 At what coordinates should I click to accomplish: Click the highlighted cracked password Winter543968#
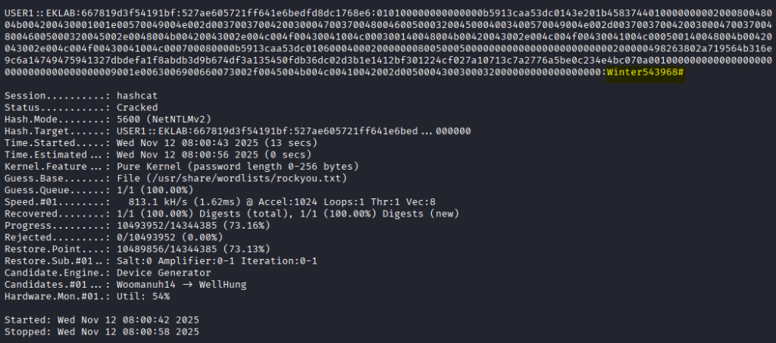pyautogui.click(x=646, y=72)
